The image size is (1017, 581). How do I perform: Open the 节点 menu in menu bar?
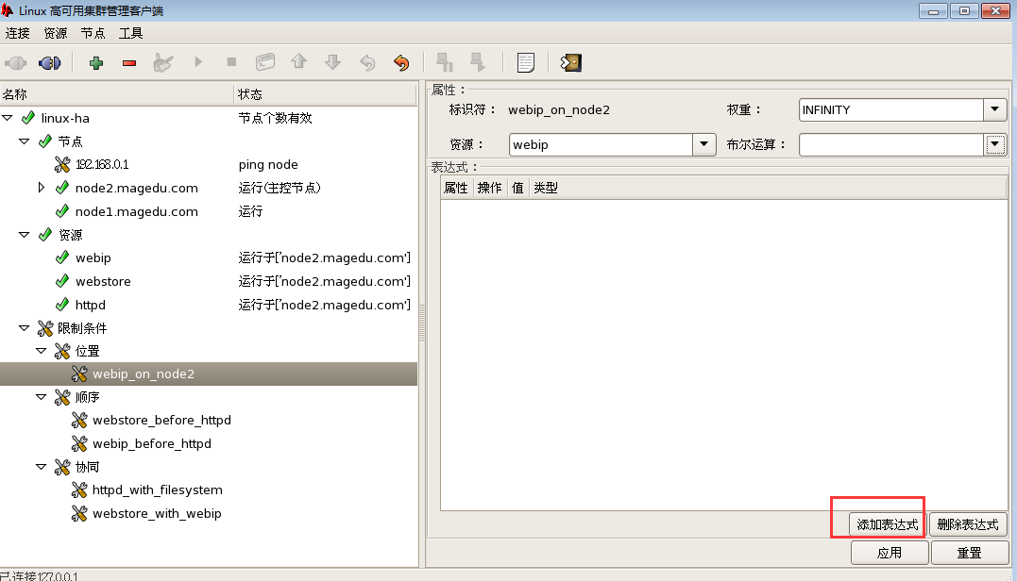93,33
